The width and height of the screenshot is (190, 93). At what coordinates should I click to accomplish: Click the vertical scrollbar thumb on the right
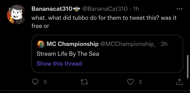click(x=188, y=67)
